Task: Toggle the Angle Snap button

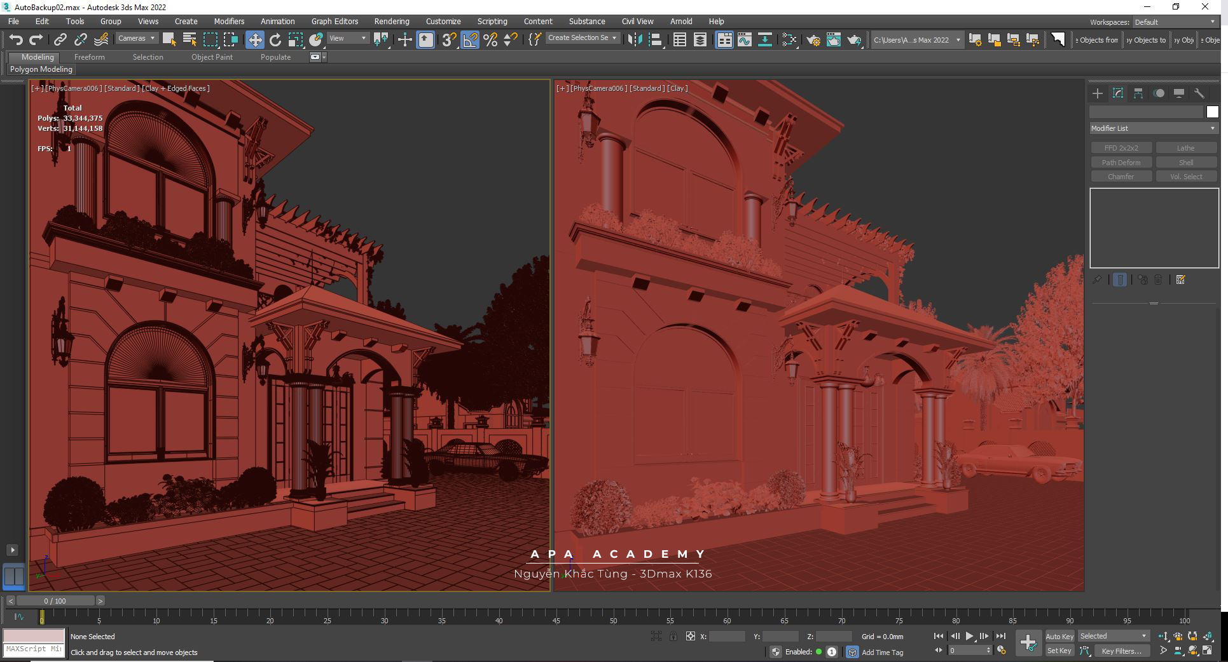Action: [470, 40]
